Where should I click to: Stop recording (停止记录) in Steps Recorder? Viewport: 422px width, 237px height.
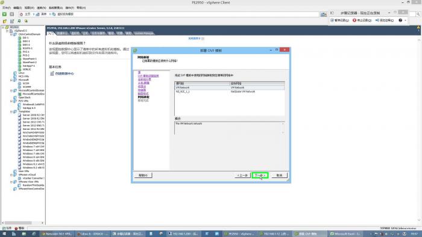(x=362, y=20)
